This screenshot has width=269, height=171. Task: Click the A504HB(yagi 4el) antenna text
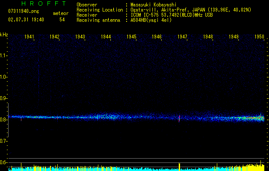(151, 20)
